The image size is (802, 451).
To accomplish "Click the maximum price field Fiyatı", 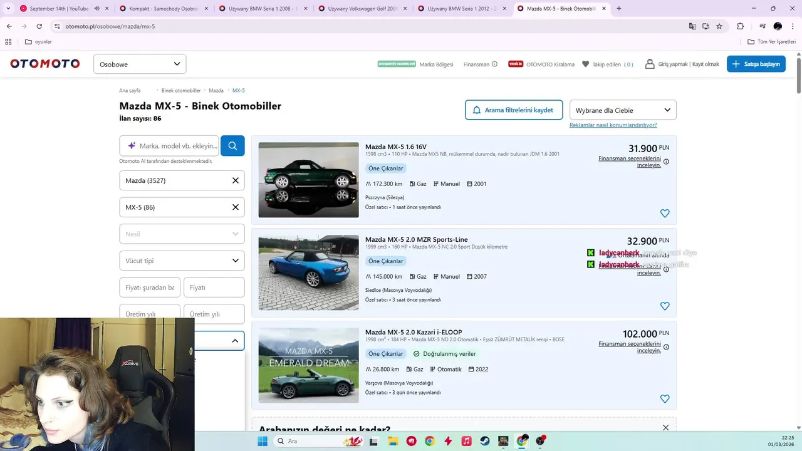I will point(214,288).
